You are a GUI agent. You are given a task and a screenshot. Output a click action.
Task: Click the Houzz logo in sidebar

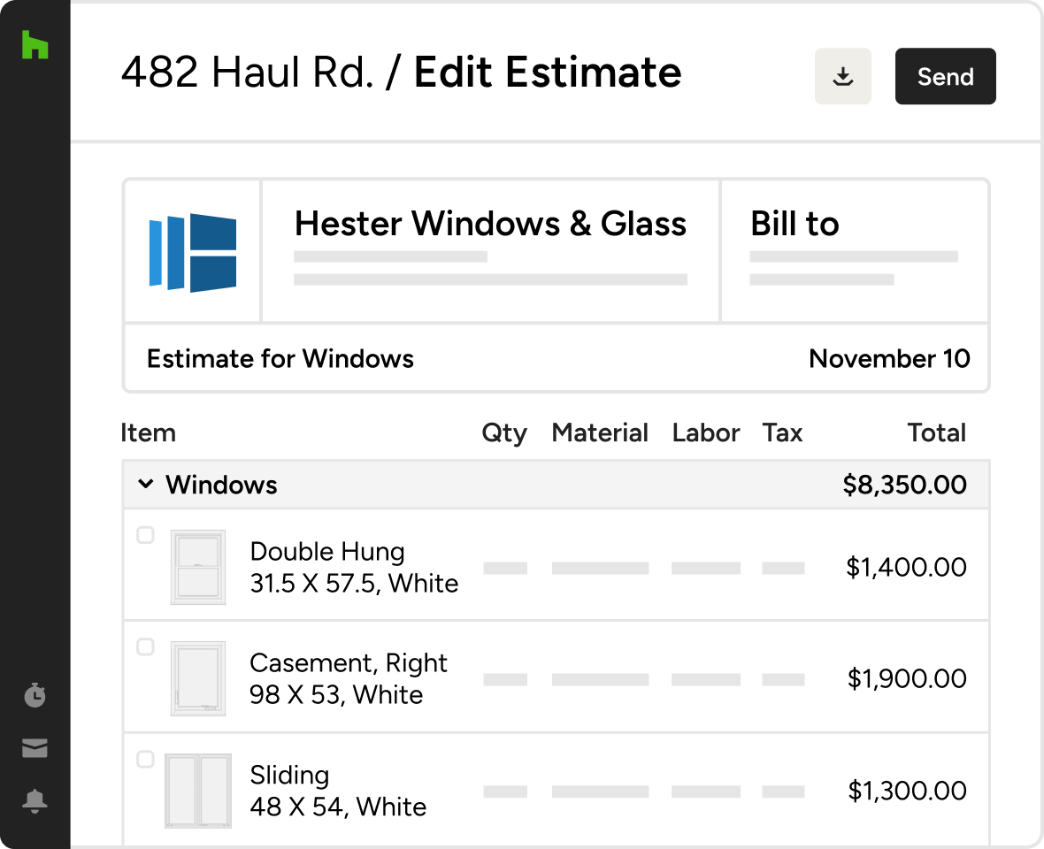pyautogui.click(x=35, y=45)
